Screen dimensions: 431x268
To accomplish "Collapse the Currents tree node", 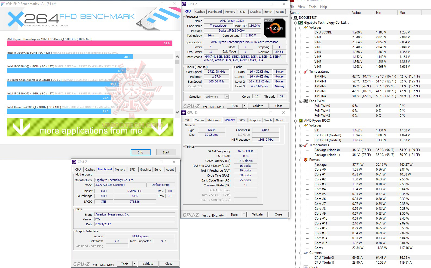I will click(301, 253).
